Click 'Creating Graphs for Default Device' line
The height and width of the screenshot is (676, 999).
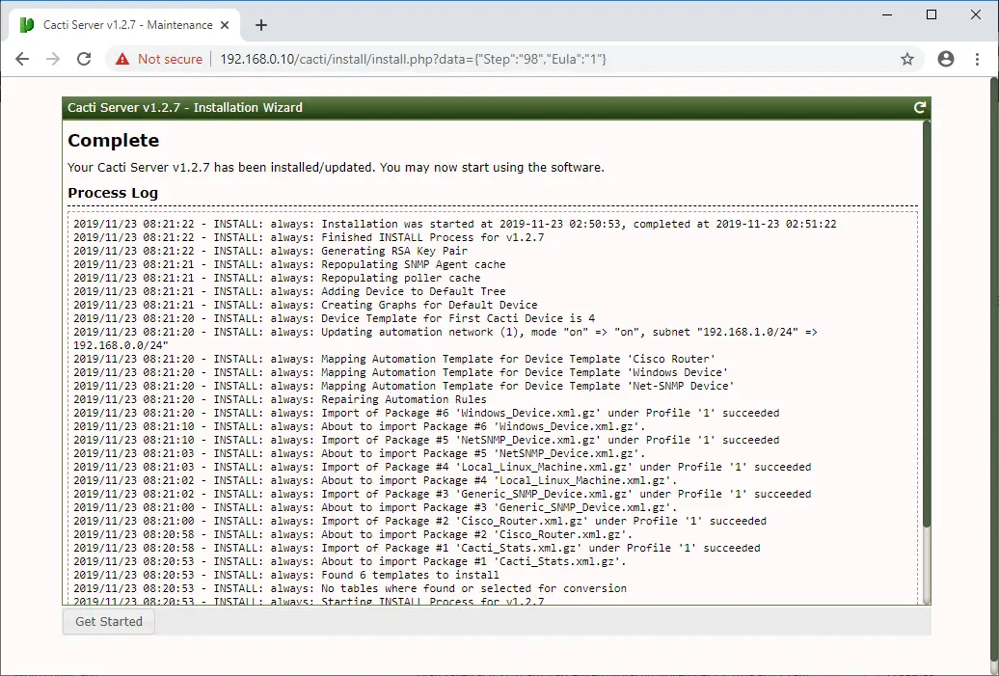pyautogui.click(x=305, y=305)
